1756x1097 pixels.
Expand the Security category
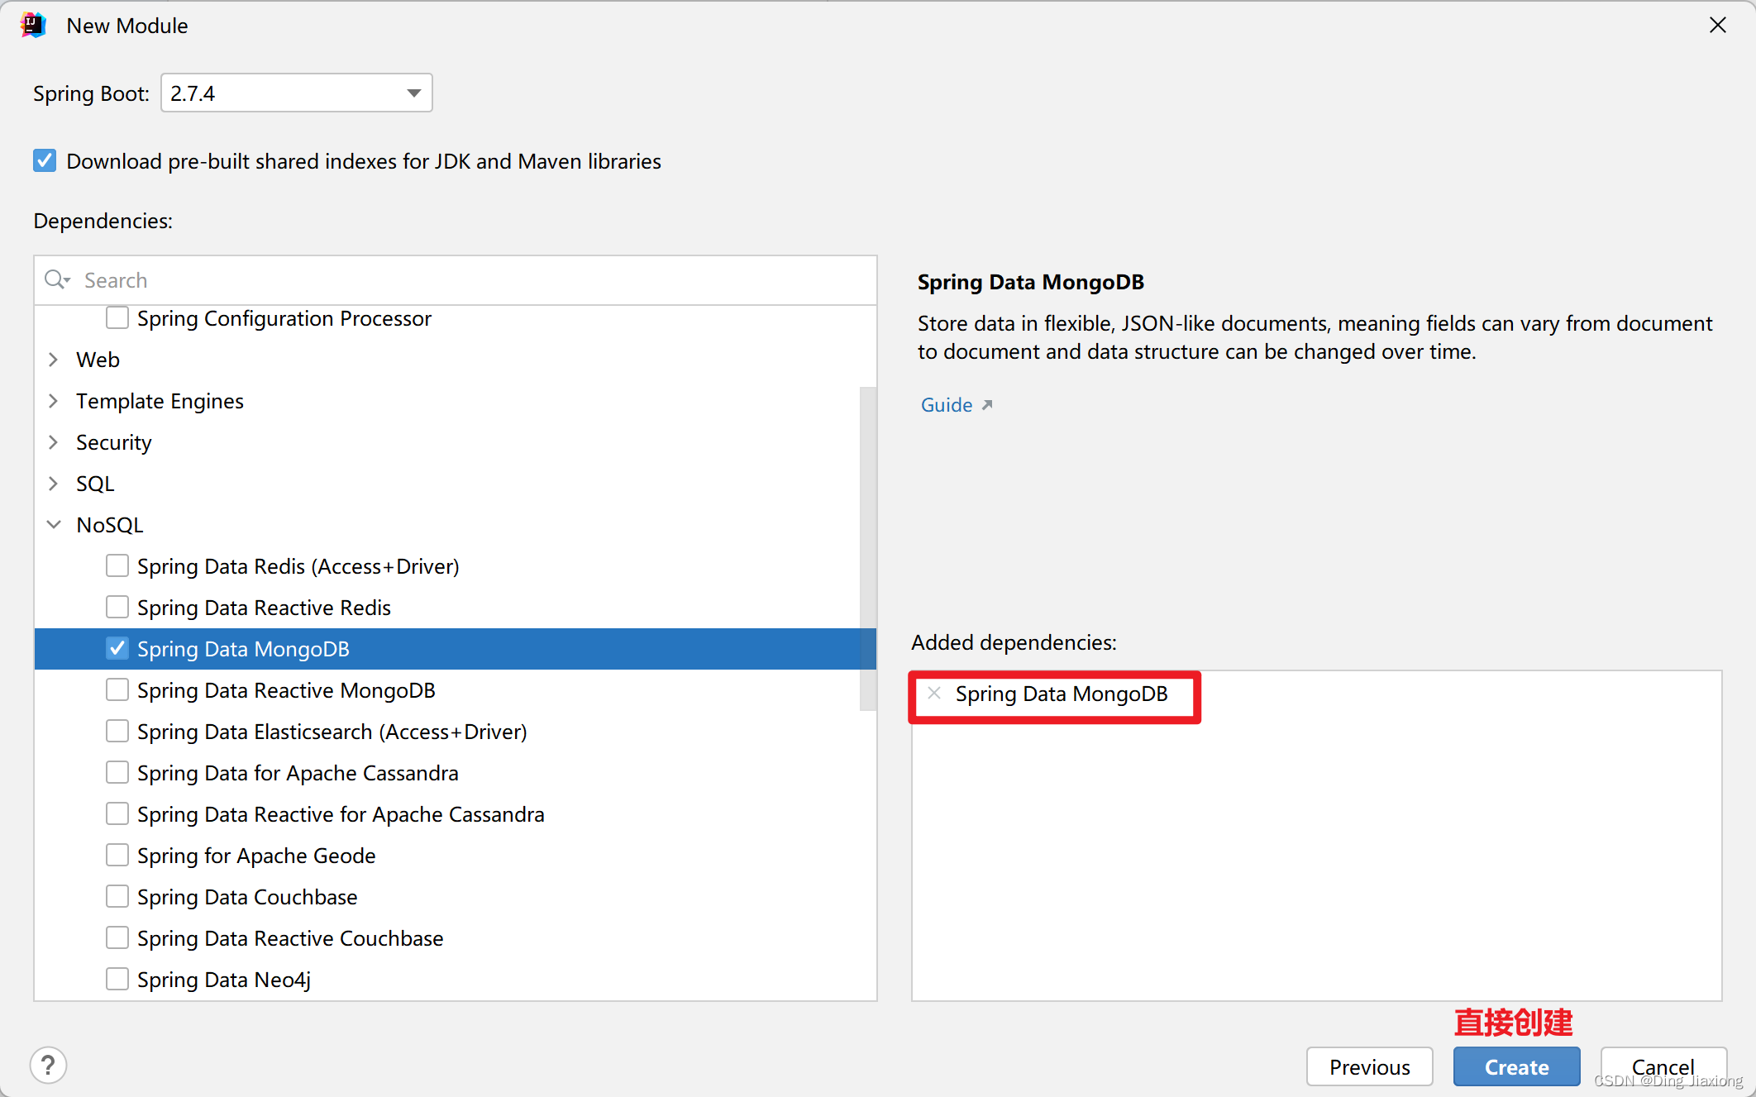pyautogui.click(x=54, y=442)
